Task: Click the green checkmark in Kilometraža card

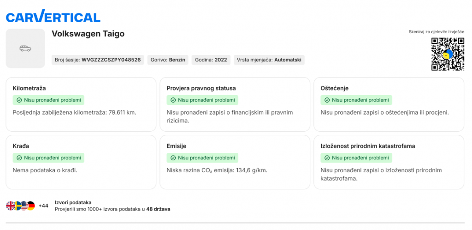Action: tap(19, 100)
